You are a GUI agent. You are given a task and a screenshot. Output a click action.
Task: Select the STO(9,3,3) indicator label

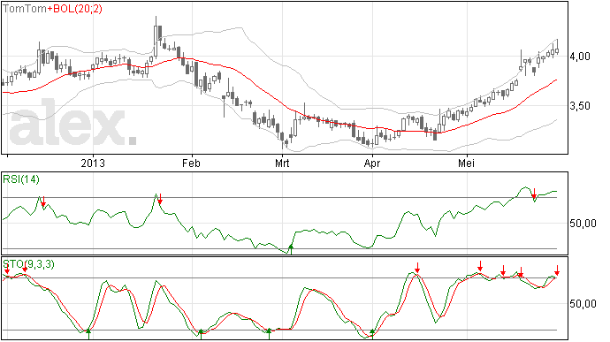[x=29, y=264]
